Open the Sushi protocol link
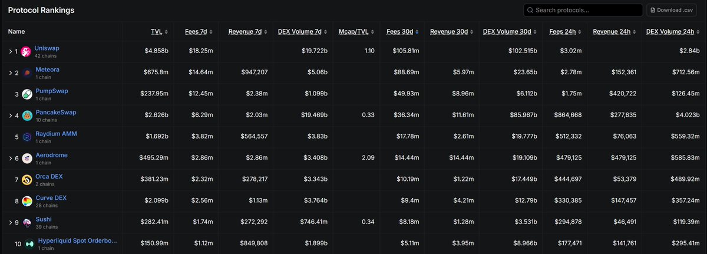This screenshot has height=254, width=707. [x=44, y=219]
